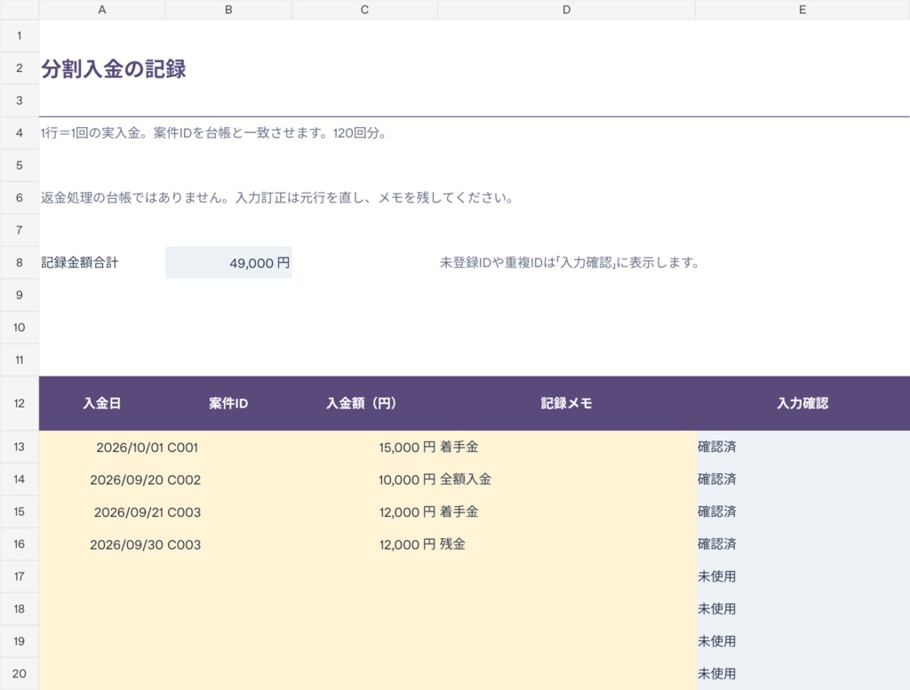
Task: Select 着手金 memo in row 15
Action: 566,512
